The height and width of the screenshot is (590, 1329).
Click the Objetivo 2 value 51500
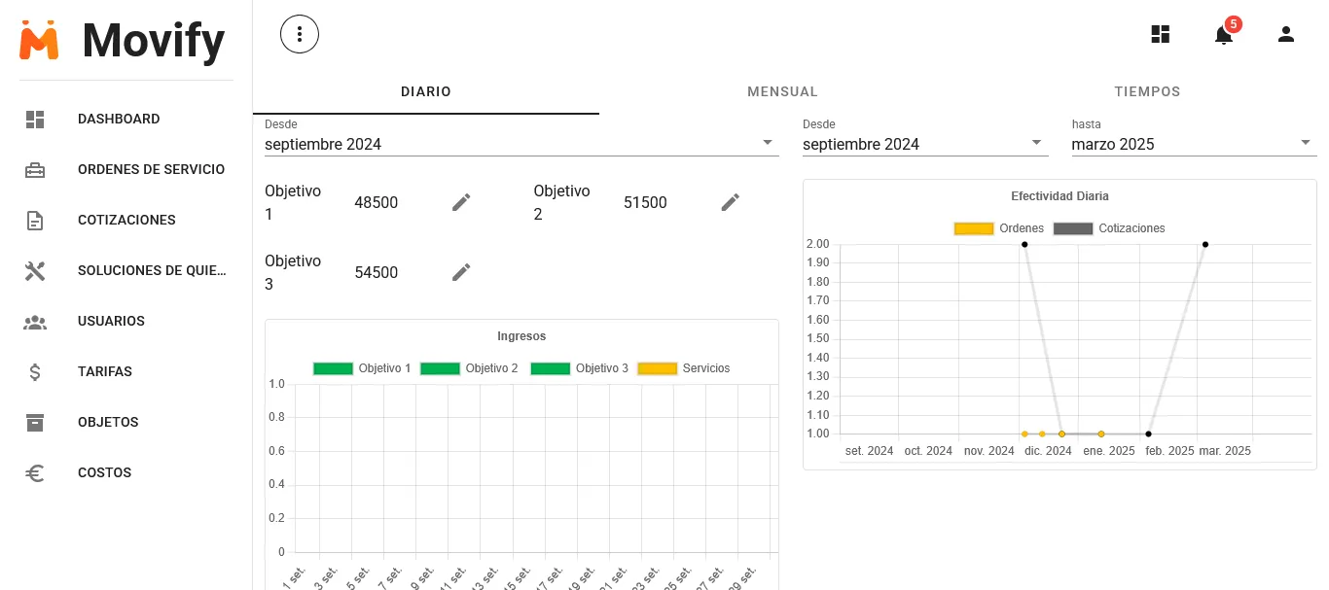[645, 202]
